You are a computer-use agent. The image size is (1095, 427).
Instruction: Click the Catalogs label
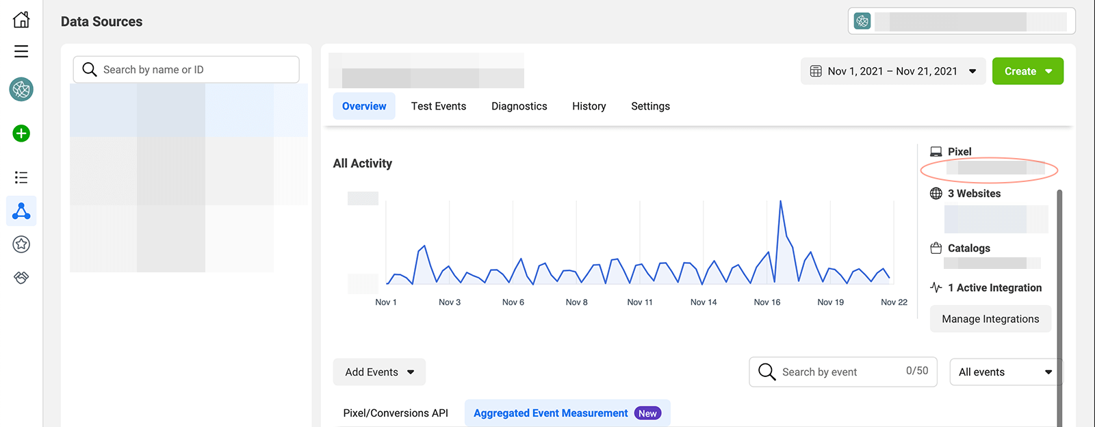pos(969,248)
